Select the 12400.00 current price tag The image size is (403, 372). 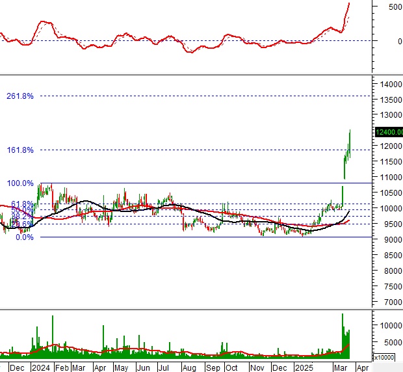(389, 132)
